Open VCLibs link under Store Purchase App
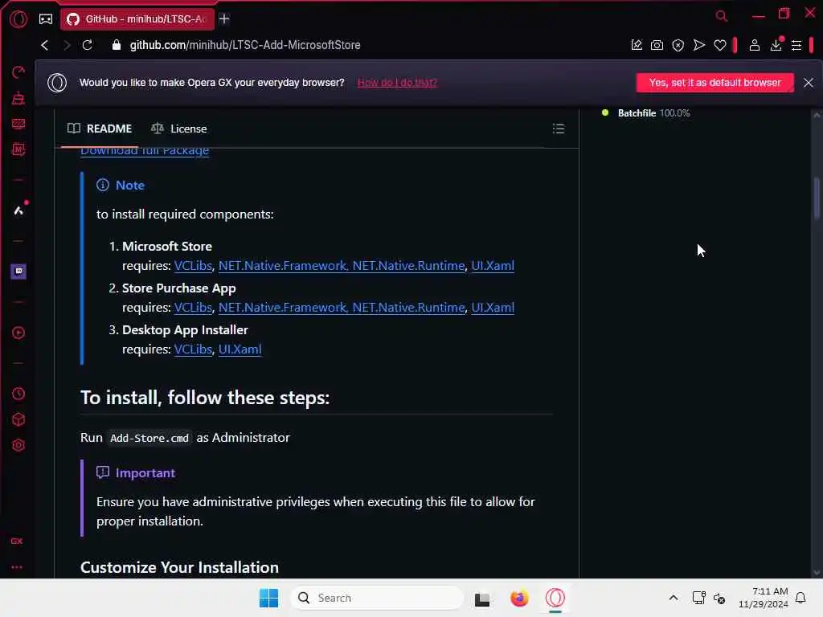The width and height of the screenshot is (823, 617). (193, 308)
